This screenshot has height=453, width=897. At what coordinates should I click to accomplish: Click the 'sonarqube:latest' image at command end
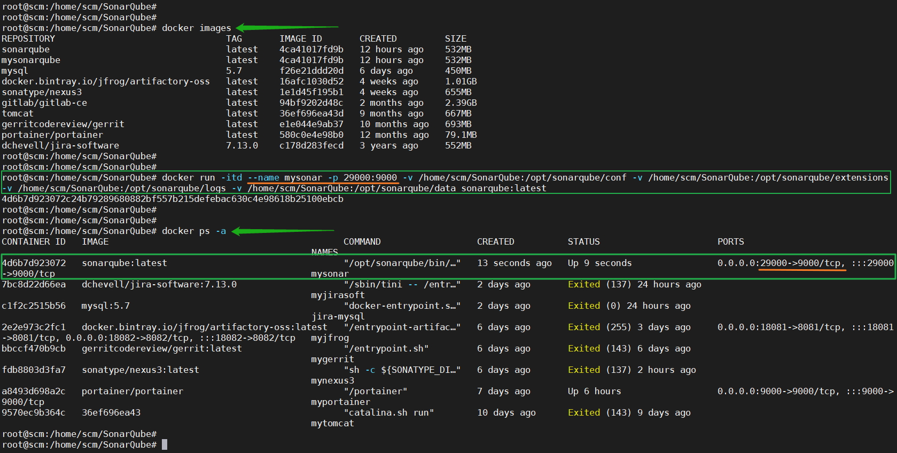click(x=504, y=188)
